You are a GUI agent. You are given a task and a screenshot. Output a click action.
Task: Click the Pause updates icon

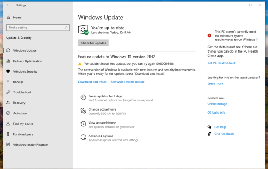pyautogui.click(x=83, y=98)
